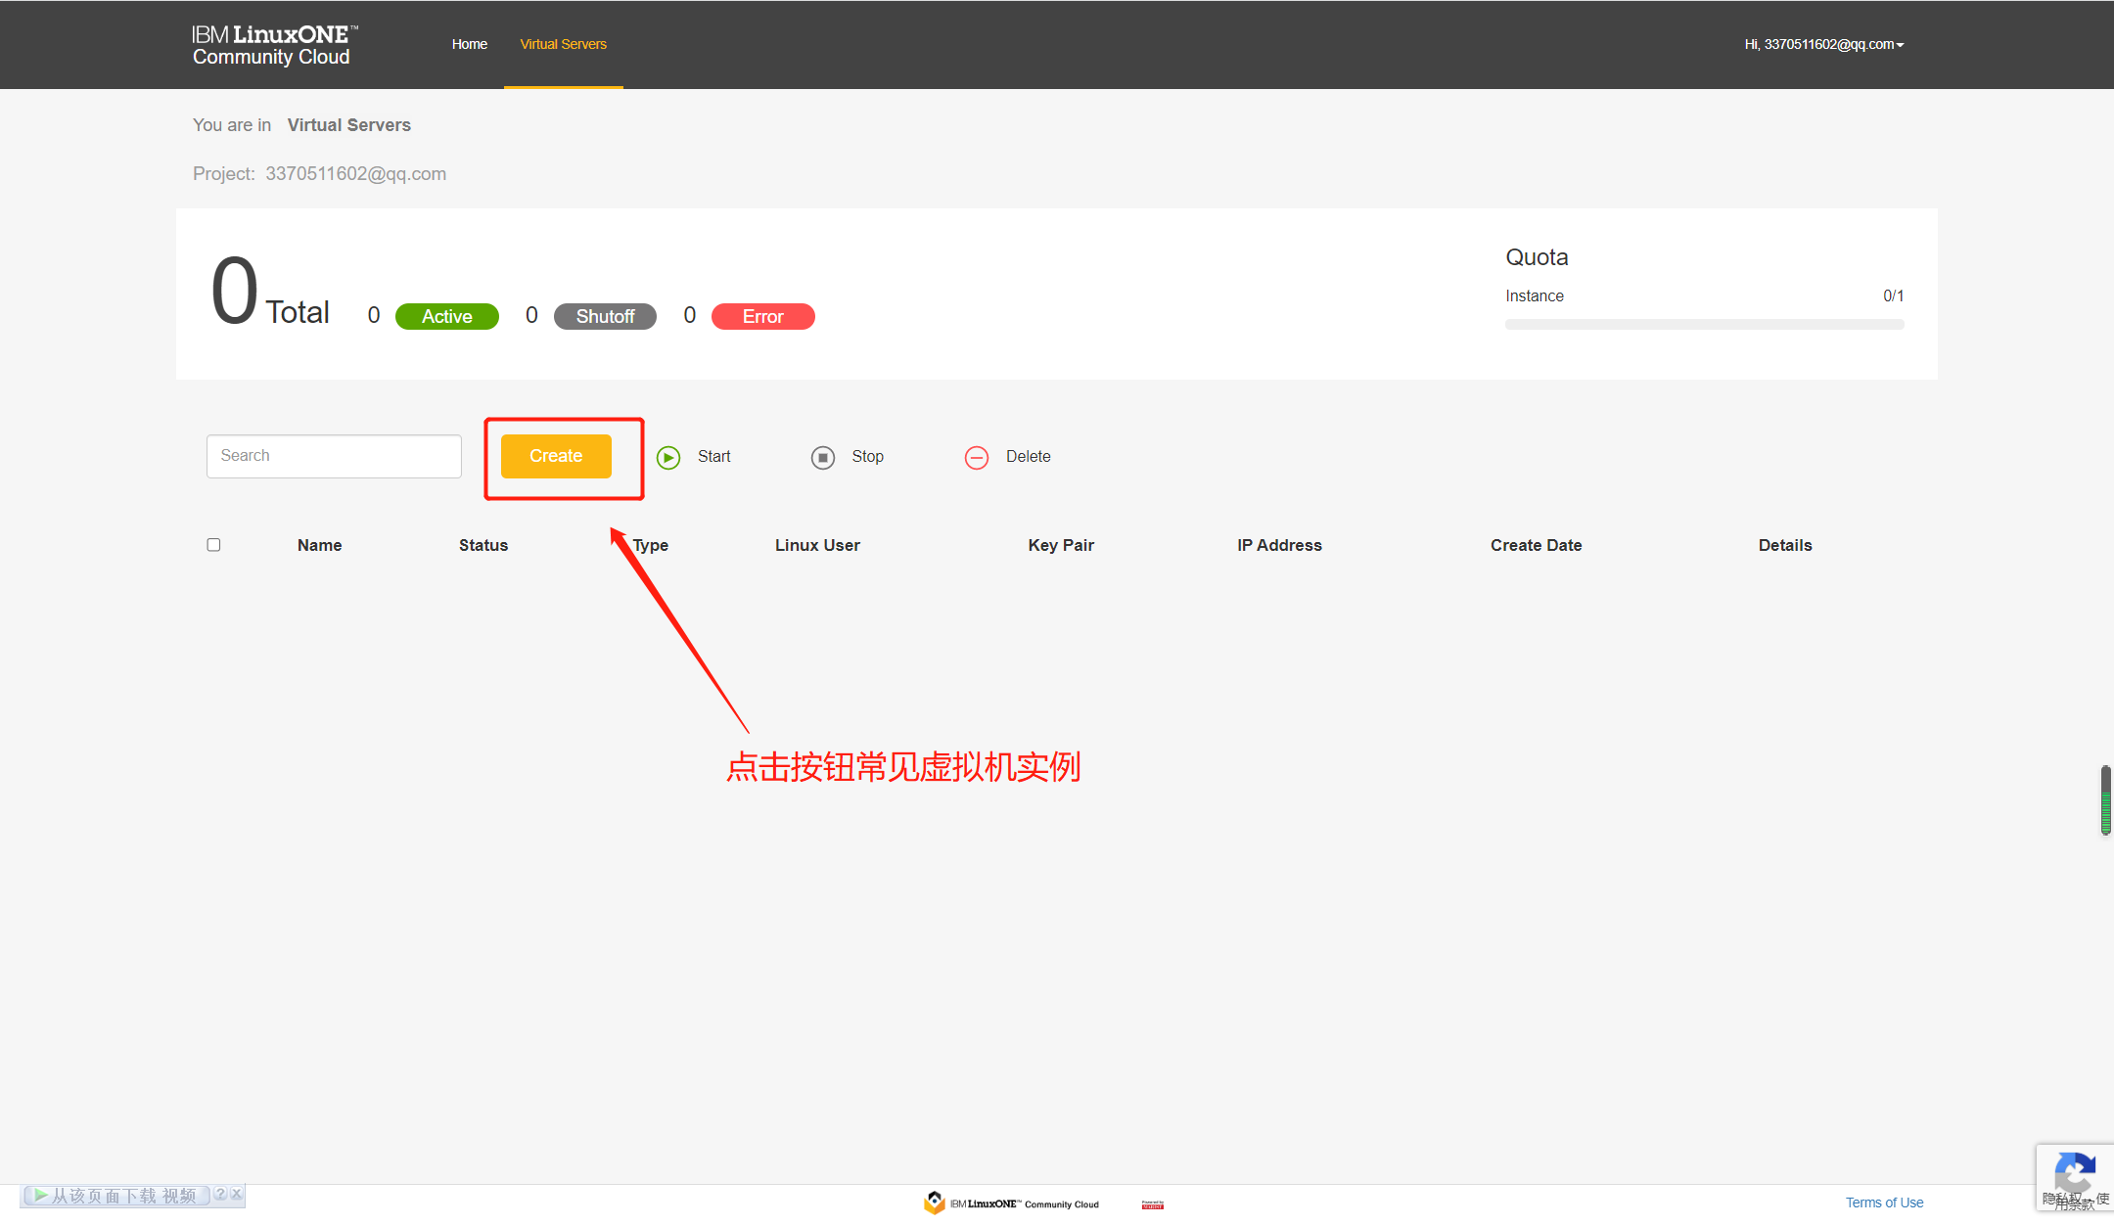Open the Terms of Use link
This screenshot has height=1225, width=2114.
1884,1202
